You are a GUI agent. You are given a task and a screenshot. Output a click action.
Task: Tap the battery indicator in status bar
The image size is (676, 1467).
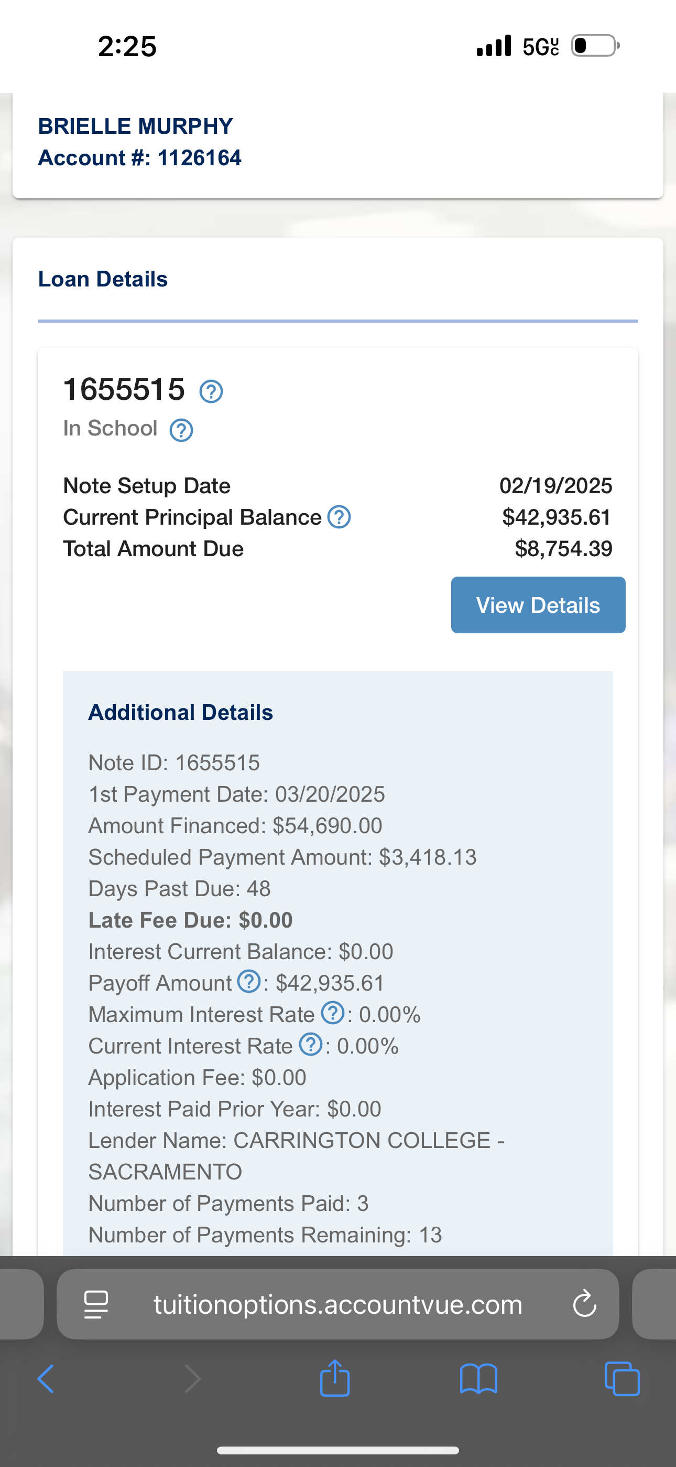click(595, 46)
